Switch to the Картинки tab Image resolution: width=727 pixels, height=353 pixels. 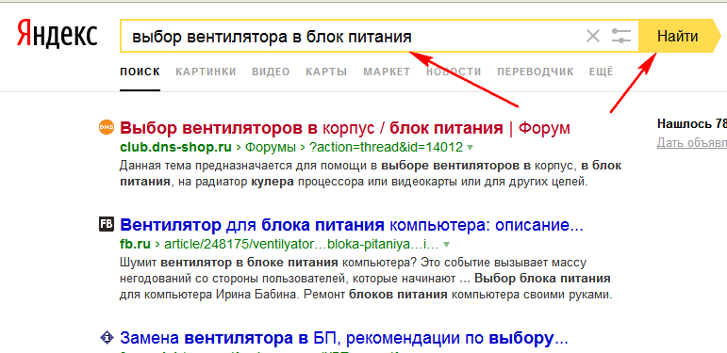tap(206, 72)
